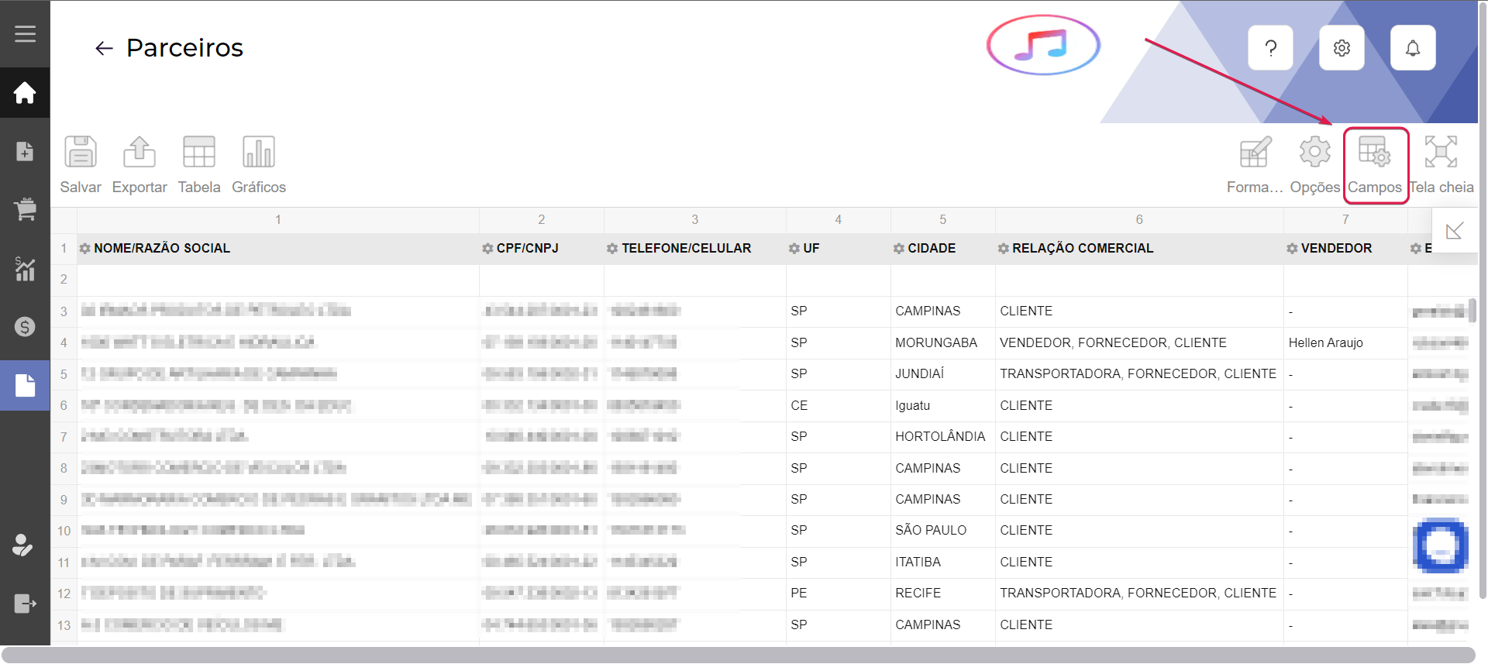Open the notifications bell
This screenshot has height=664, width=1488.
1412,48
